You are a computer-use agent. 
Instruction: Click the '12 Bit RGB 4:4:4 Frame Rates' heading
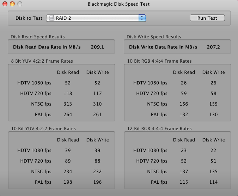coord(159,128)
